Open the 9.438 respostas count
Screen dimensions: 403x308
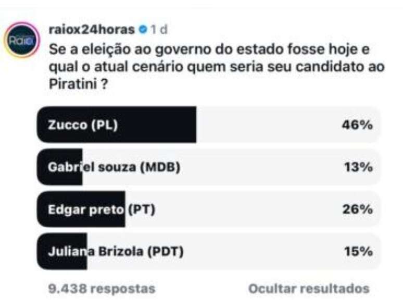tap(102, 288)
